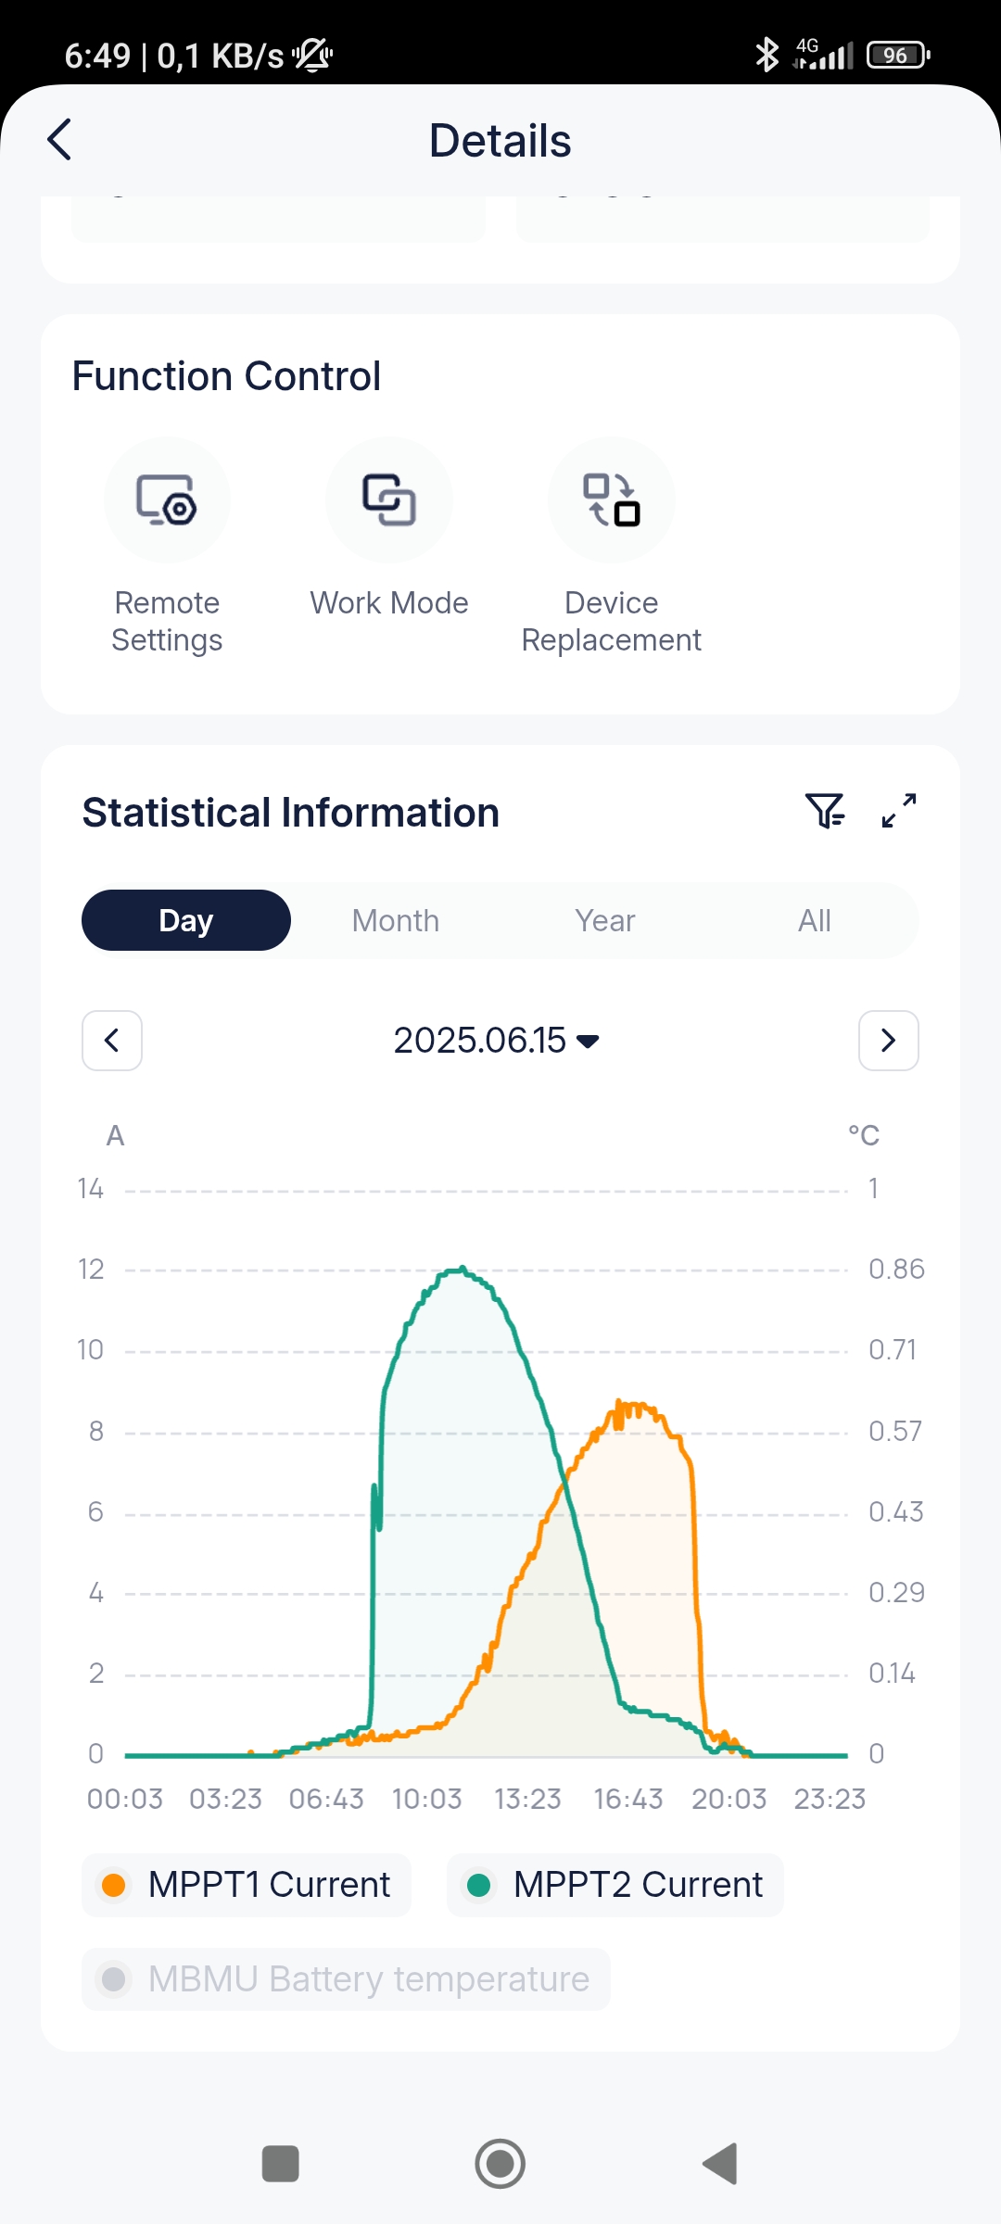Viewport: 1001px width, 2224px height.
Task: Switch to the Month tab
Action: pos(396,920)
